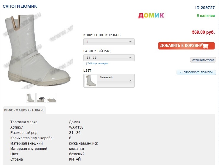This screenshot has width=219, height=165.
Task: Open the РАЗМЕРНЫЙ РЯД dropdown showing 31 - 36
Action: pos(109,58)
